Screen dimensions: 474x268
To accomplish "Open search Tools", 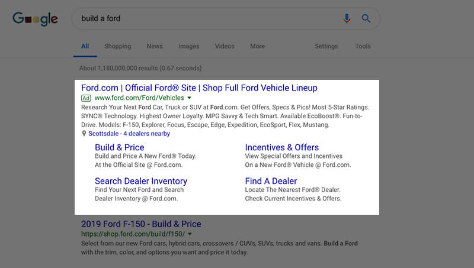I will click(363, 46).
